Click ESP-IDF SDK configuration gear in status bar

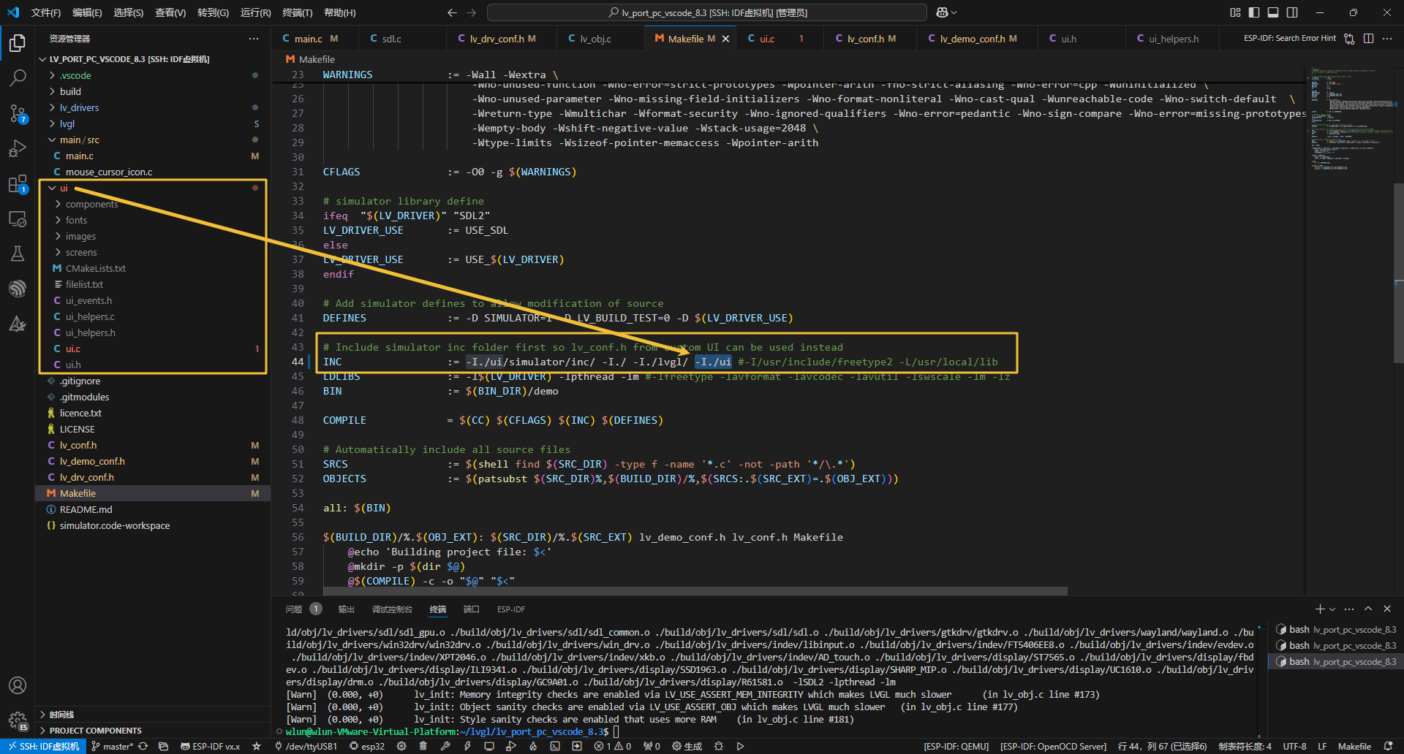pos(401,746)
